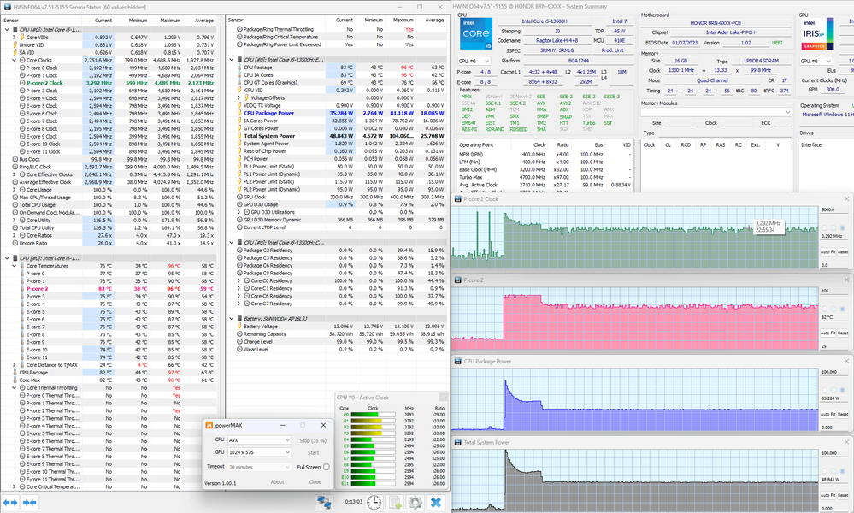The image size is (854, 513).
Task: Close the P-core 2 Clock graph
Action: (x=845, y=200)
